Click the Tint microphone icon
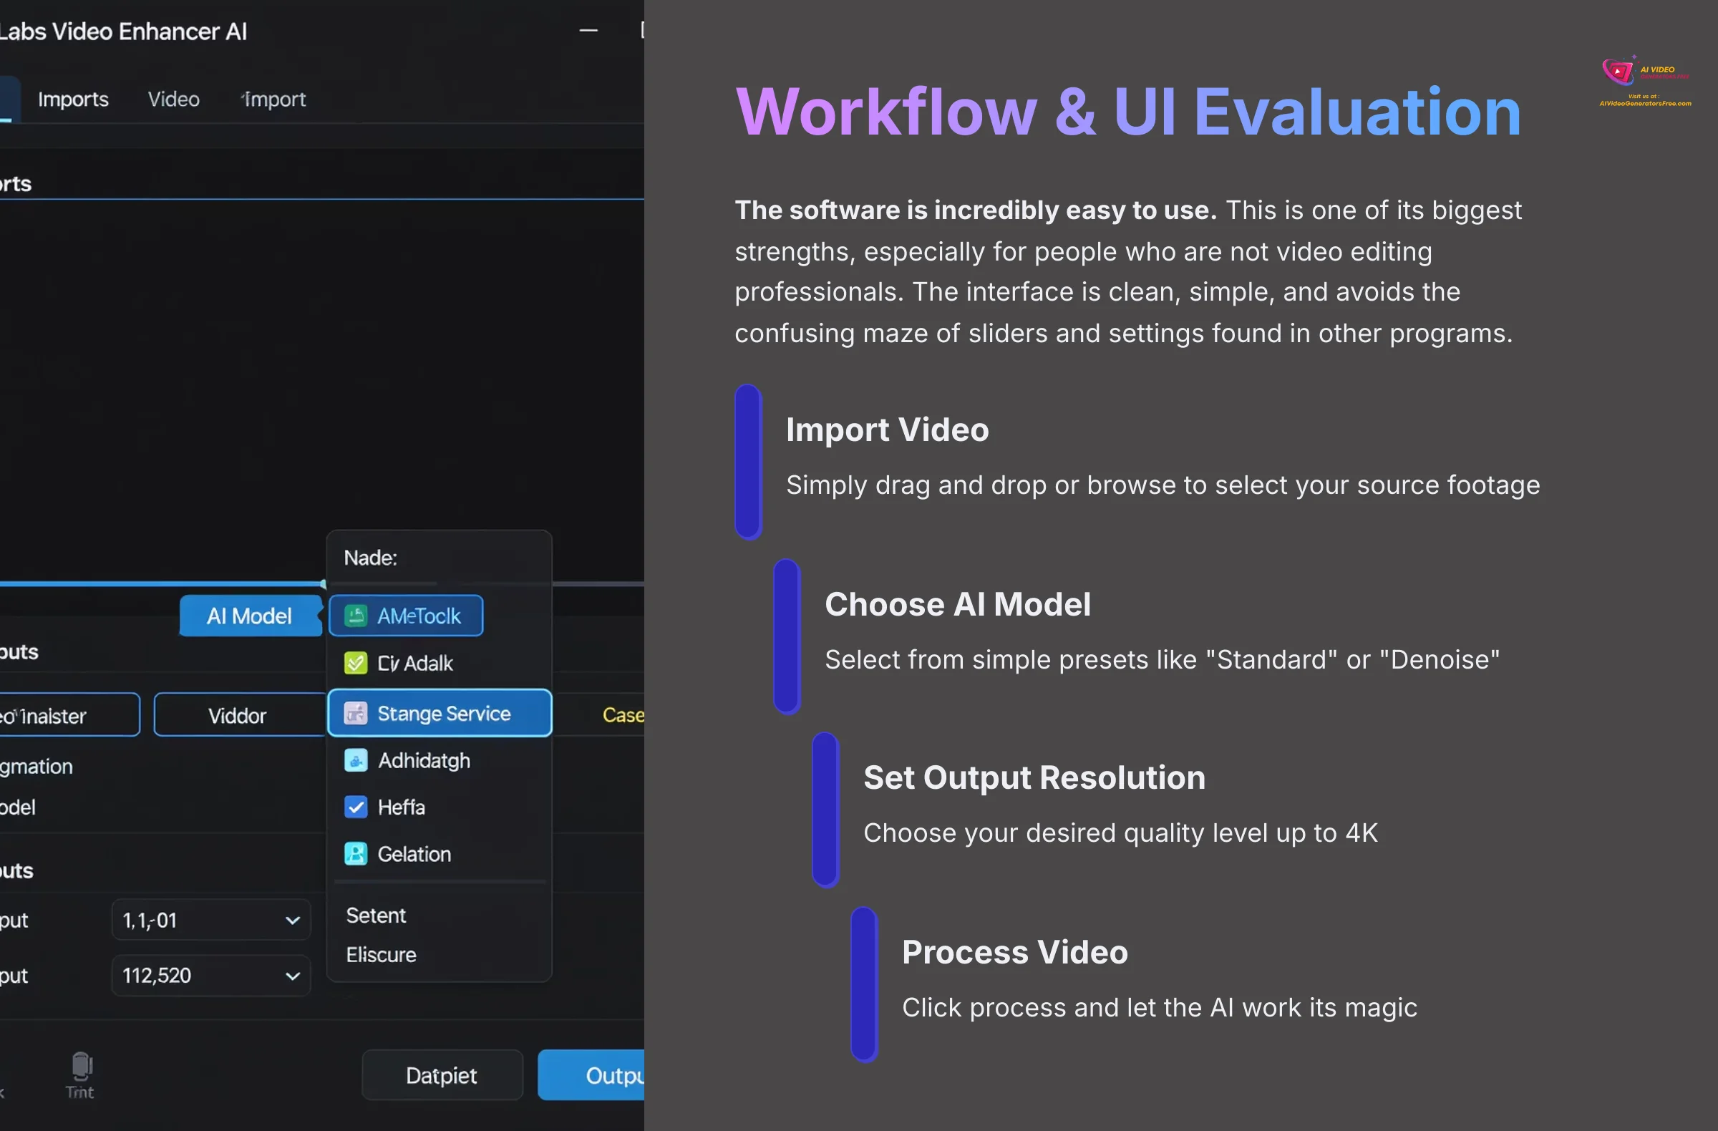Image resolution: width=1718 pixels, height=1131 pixels. [x=82, y=1066]
